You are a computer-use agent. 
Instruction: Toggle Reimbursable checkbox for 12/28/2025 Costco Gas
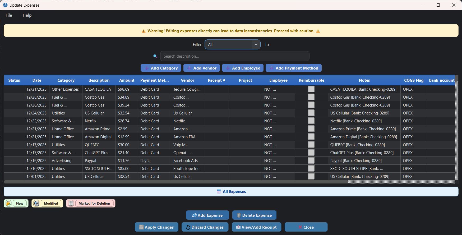tap(311, 97)
